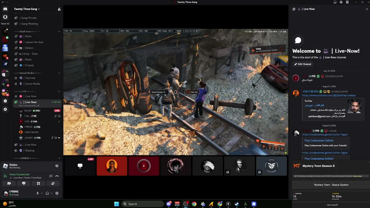Open the Windows Start menu
The image size is (370, 208).
pyautogui.click(x=116, y=204)
